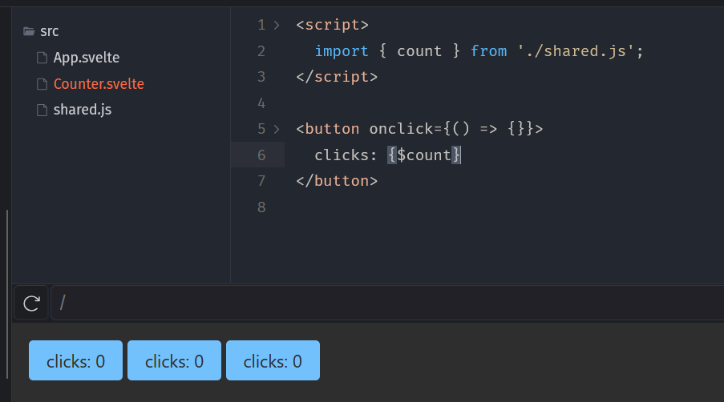Select Counter.svelte in the file tree

[99, 84]
